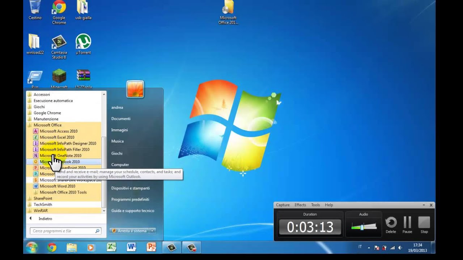Select the usb gialla folder on desktop
Viewport: 463px width, 260px height.
click(83, 10)
